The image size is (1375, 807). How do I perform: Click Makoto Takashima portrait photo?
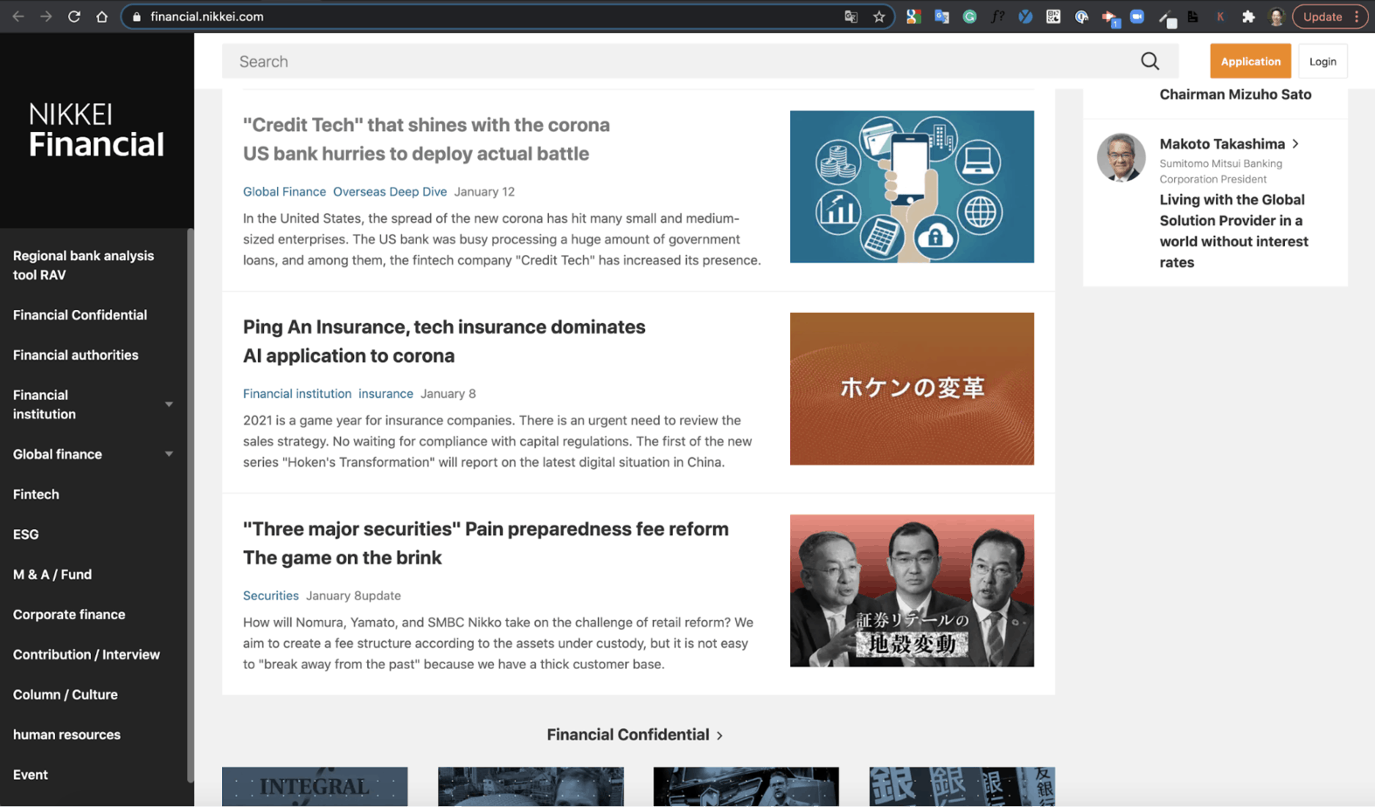(1121, 157)
